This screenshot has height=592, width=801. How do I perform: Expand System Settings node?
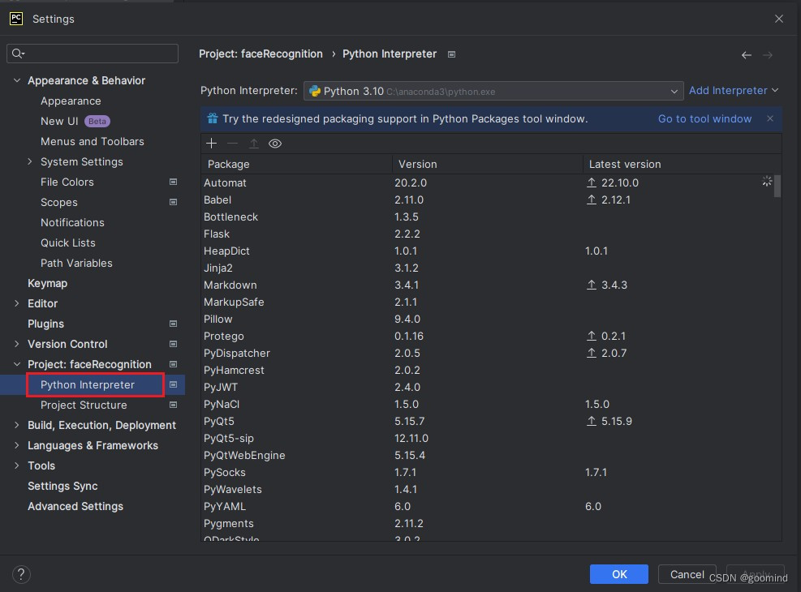point(30,161)
